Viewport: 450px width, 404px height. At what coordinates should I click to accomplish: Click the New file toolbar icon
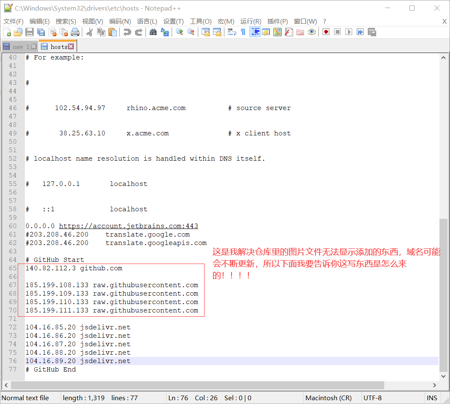[7, 32]
